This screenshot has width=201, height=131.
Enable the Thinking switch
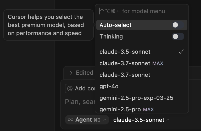point(178,36)
